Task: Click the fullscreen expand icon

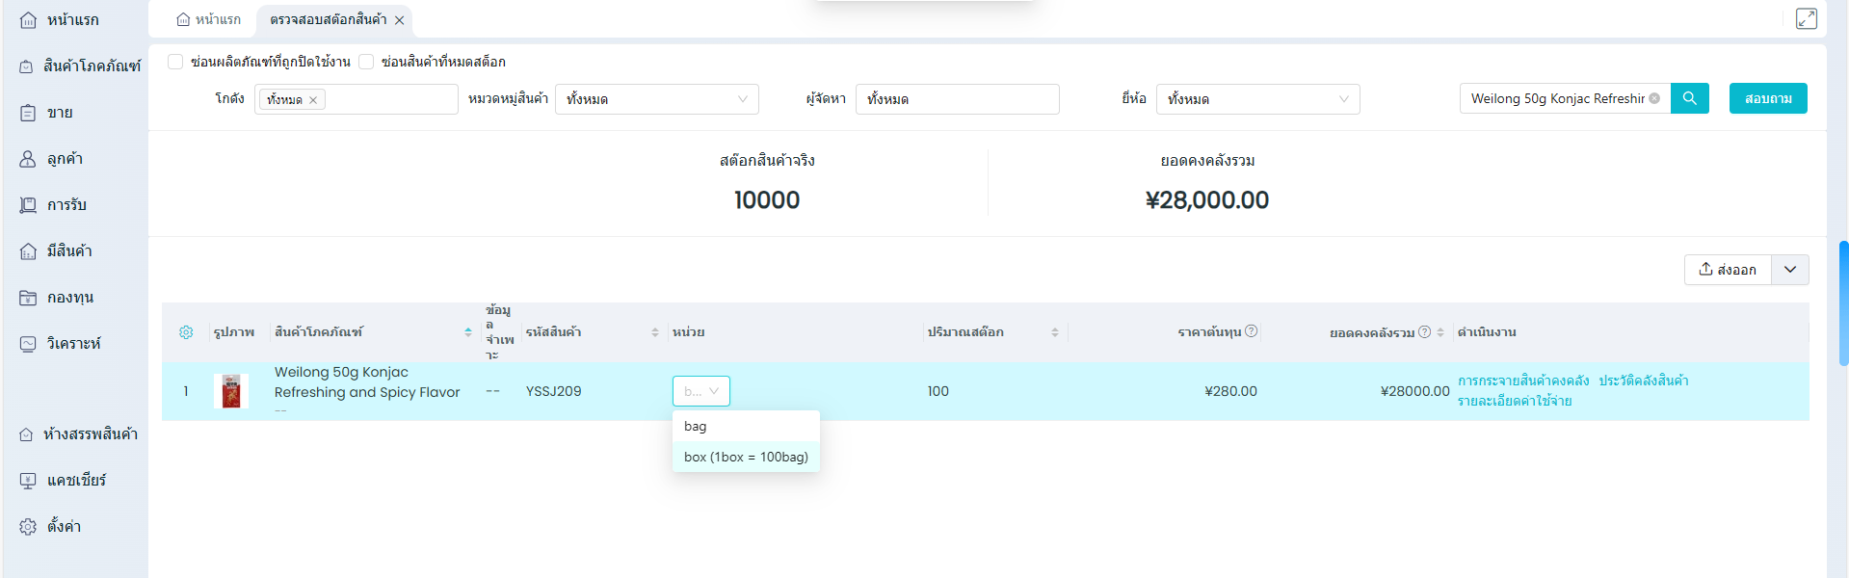Action: pyautogui.click(x=1807, y=19)
